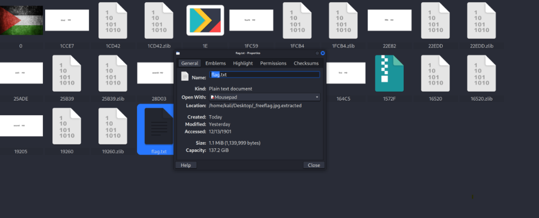Open the Checksums tab
Screen dimensions: 539x218
tap(306, 63)
